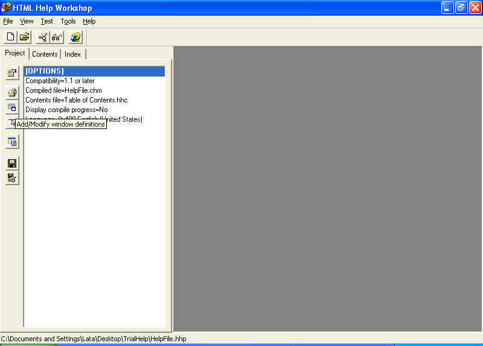The width and height of the screenshot is (483, 346).
Task: Open the File menu
Action: pos(8,21)
